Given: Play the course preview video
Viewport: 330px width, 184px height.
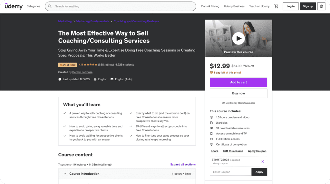Looking at the screenshot, I should click(x=238, y=39).
